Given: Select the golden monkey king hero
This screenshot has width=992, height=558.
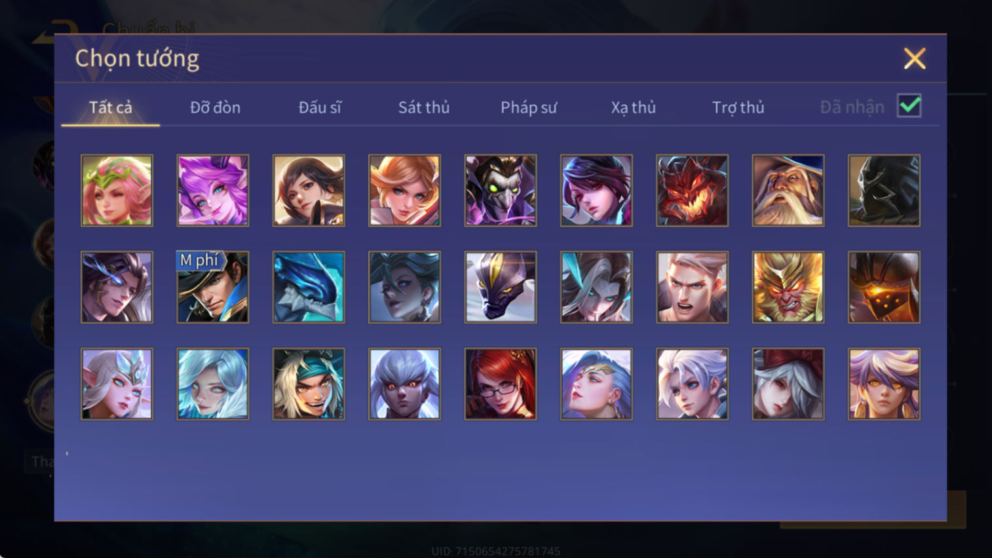Looking at the screenshot, I should coord(788,288).
